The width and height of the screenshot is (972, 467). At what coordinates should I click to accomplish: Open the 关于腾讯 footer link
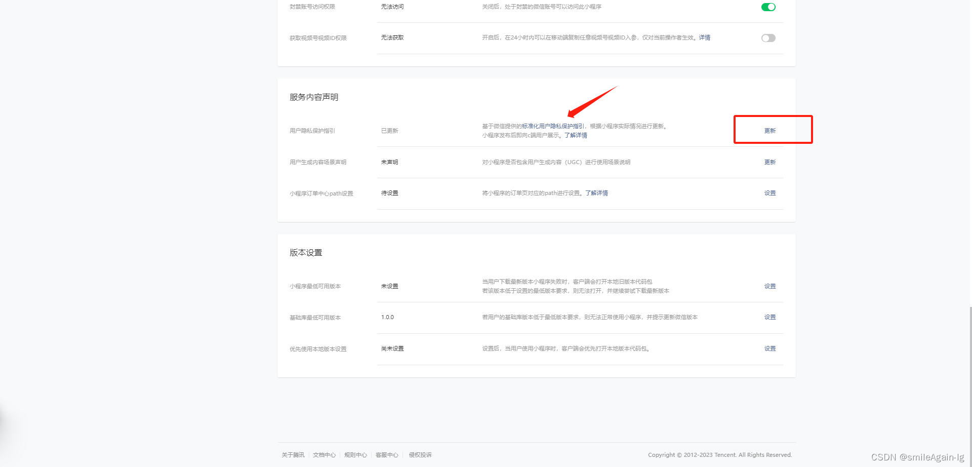coord(293,455)
